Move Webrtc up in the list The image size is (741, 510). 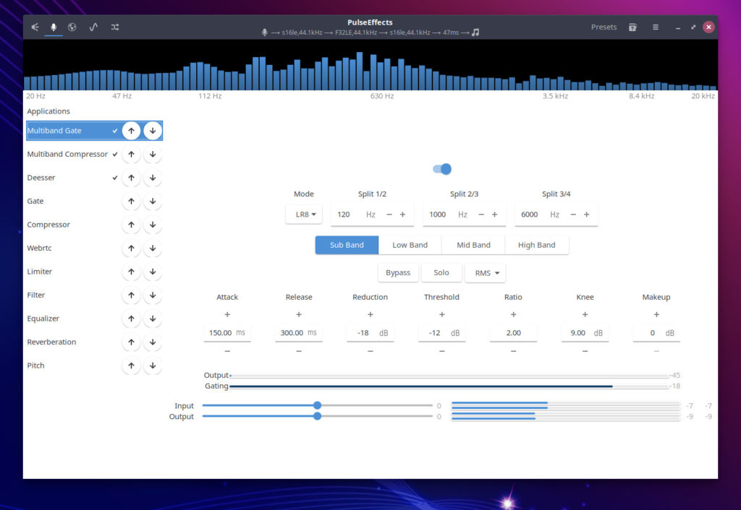132,248
